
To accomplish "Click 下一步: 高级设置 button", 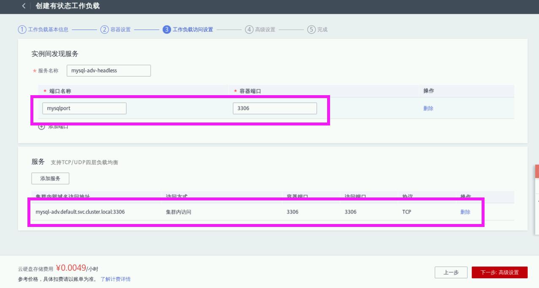I will tap(500, 272).
